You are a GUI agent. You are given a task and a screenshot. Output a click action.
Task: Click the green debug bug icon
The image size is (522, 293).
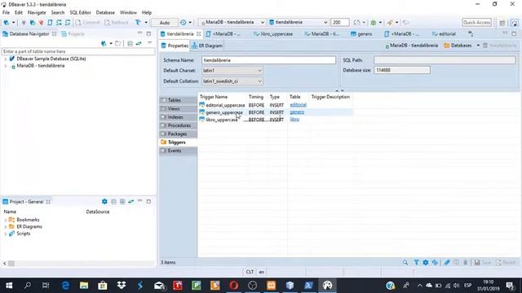click(374, 23)
